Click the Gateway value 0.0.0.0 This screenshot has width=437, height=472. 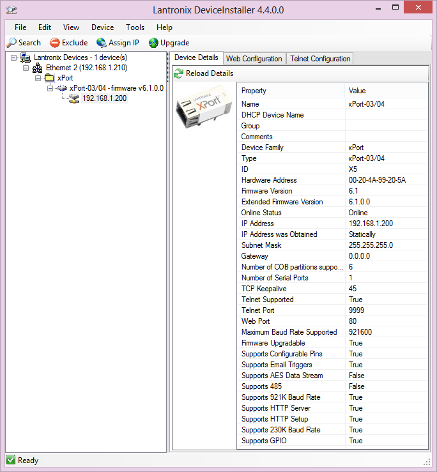coord(359,256)
